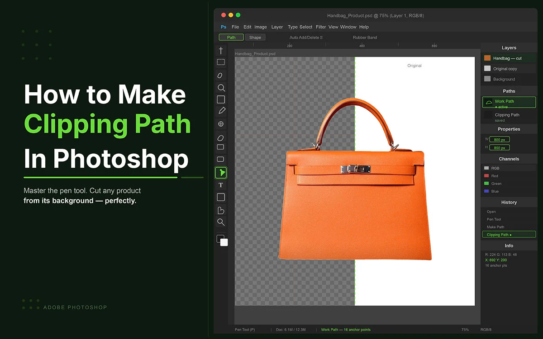Click the Work Path — 16 anchor points status
This screenshot has height=339, width=543.
[346, 330]
